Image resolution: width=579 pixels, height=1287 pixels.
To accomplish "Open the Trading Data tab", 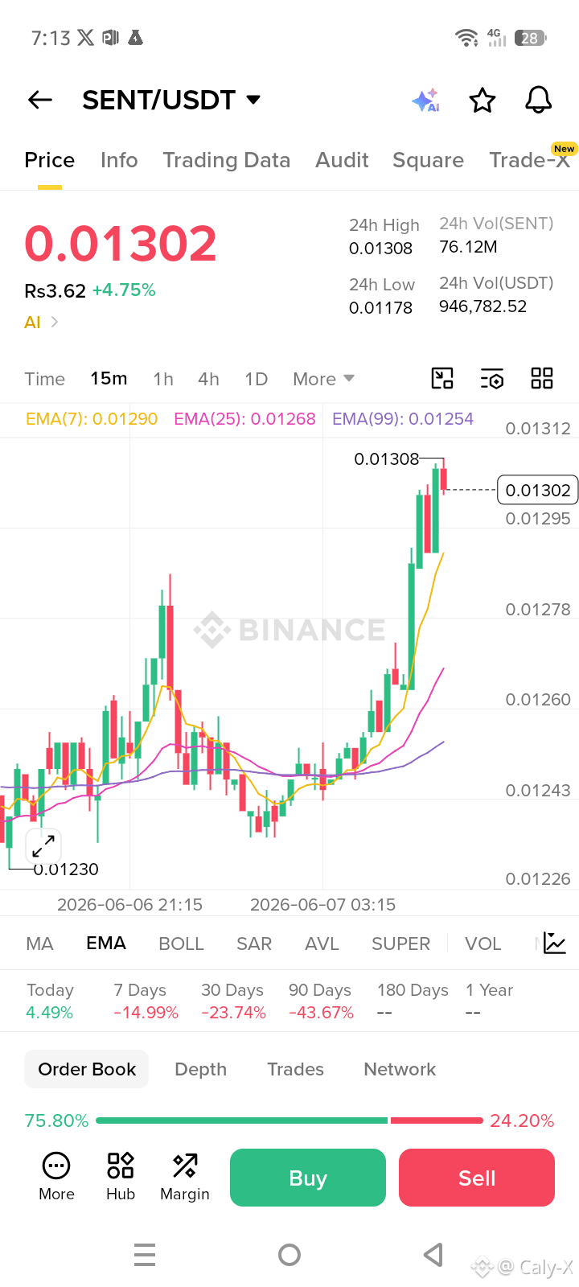I will point(227,160).
